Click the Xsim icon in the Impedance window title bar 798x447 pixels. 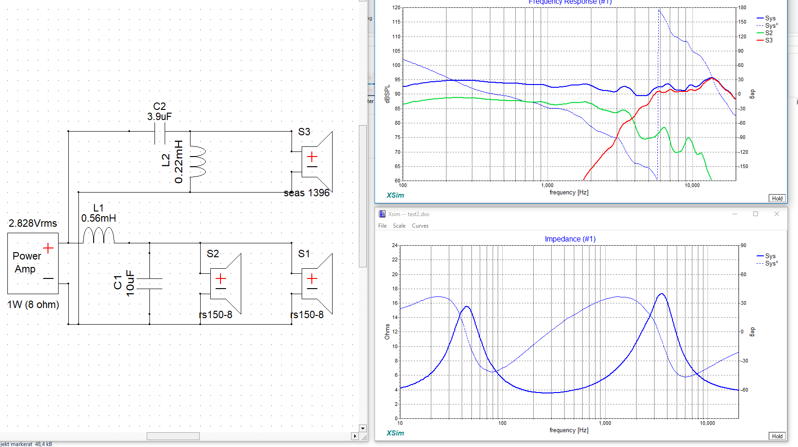point(382,214)
